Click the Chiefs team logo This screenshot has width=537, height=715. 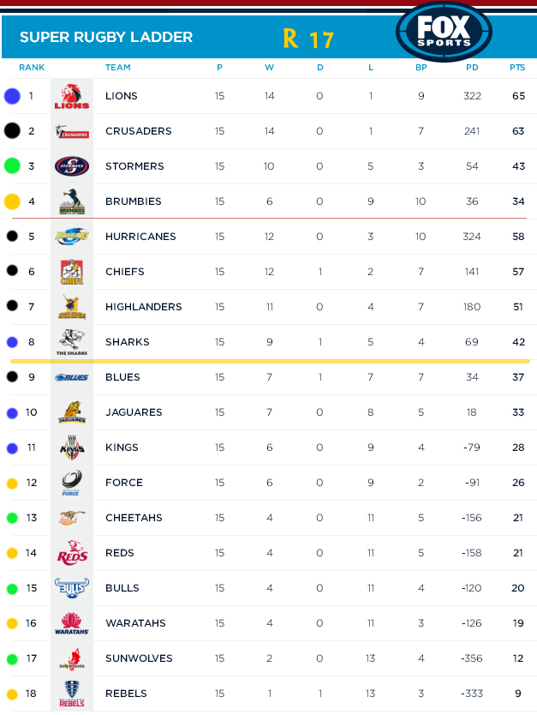point(71,272)
